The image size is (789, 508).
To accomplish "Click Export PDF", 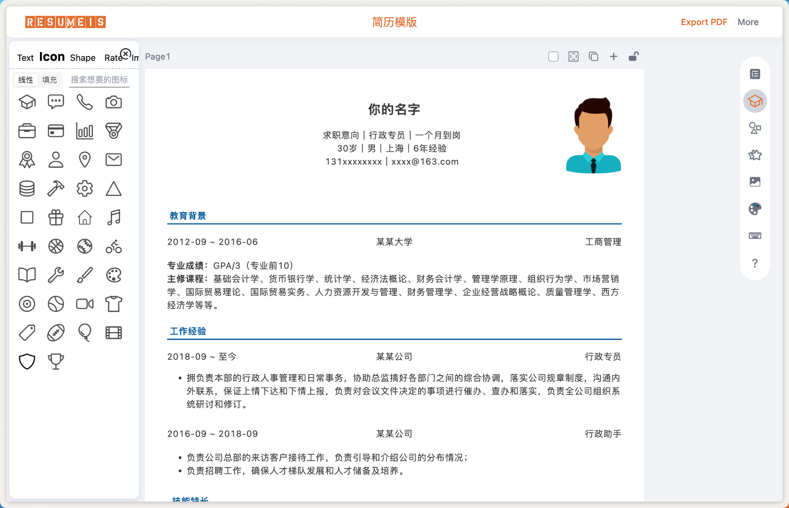I will pyautogui.click(x=704, y=22).
